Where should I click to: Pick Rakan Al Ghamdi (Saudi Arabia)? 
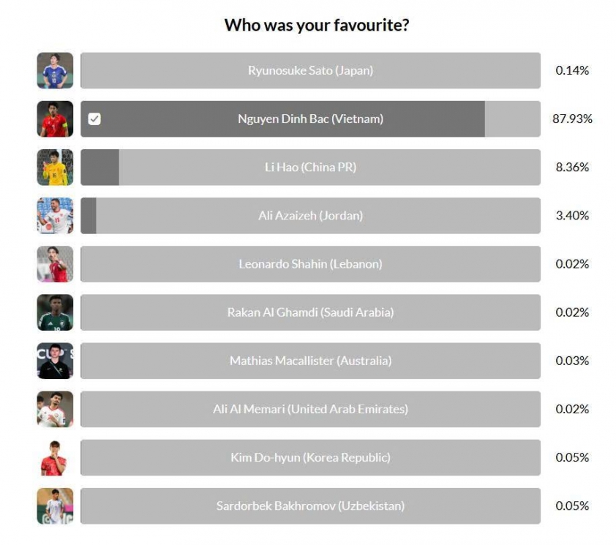pyautogui.click(x=310, y=312)
